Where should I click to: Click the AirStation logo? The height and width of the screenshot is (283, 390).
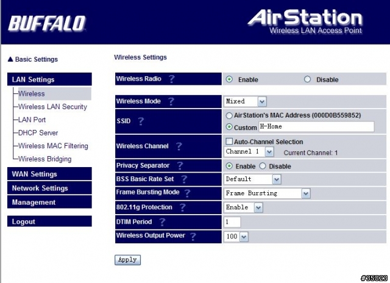(x=305, y=21)
